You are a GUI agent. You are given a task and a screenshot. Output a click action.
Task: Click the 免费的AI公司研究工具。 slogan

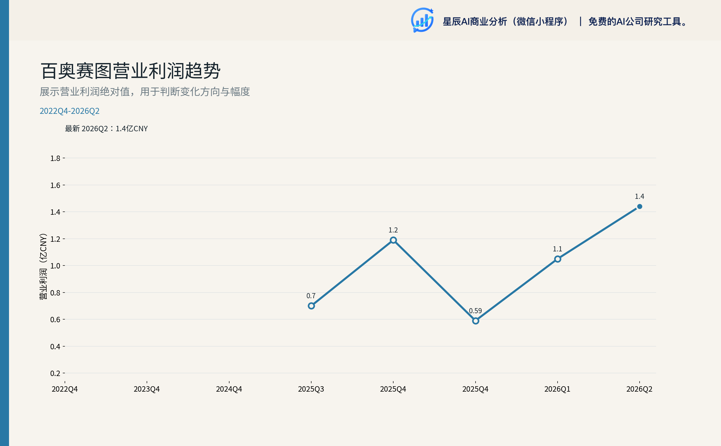tap(638, 22)
